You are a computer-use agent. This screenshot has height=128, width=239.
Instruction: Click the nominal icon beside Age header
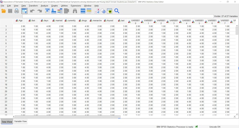17,20
